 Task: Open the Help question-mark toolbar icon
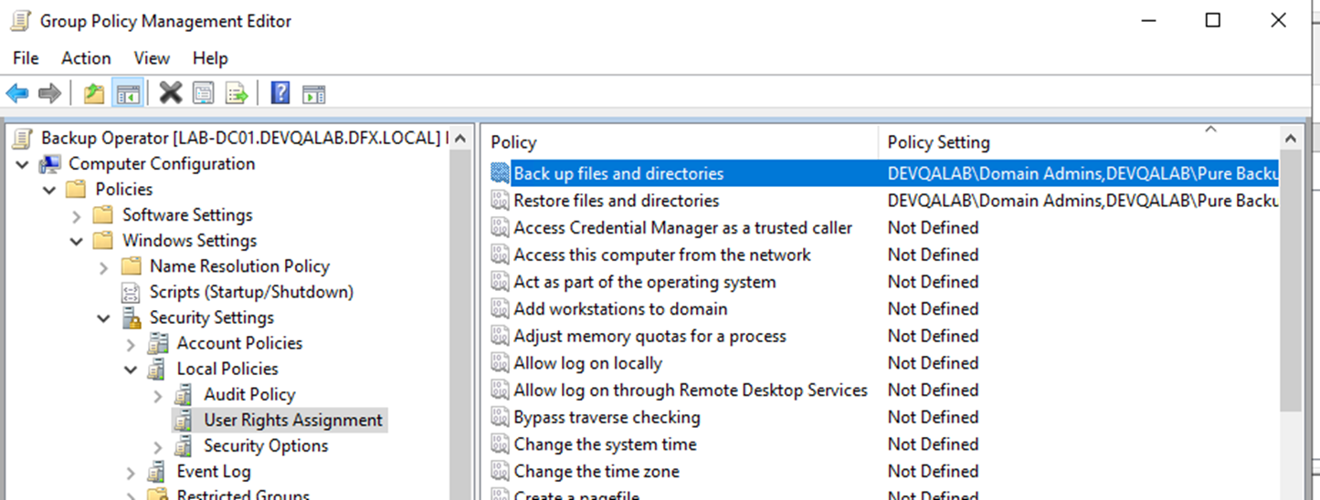(281, 93)
